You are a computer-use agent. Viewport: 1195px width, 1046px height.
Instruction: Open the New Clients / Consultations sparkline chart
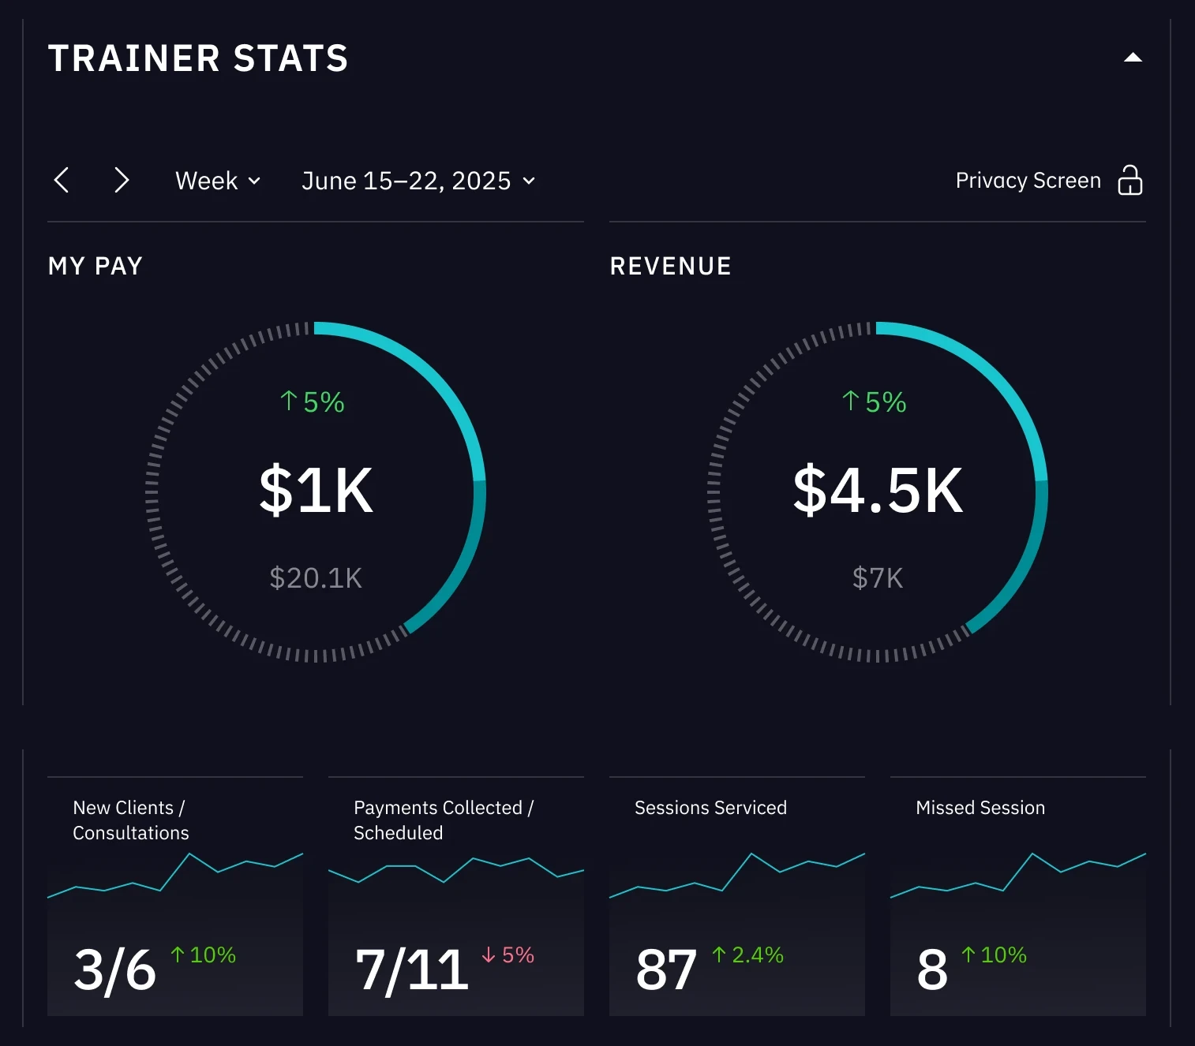(175, 875)
